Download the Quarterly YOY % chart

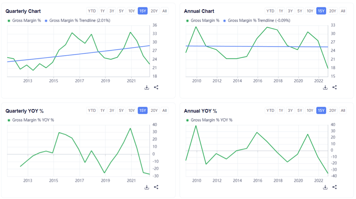(x=147, y=187)
